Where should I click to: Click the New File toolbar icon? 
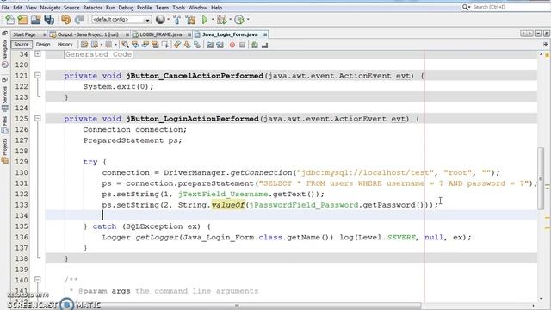[9, 20]
